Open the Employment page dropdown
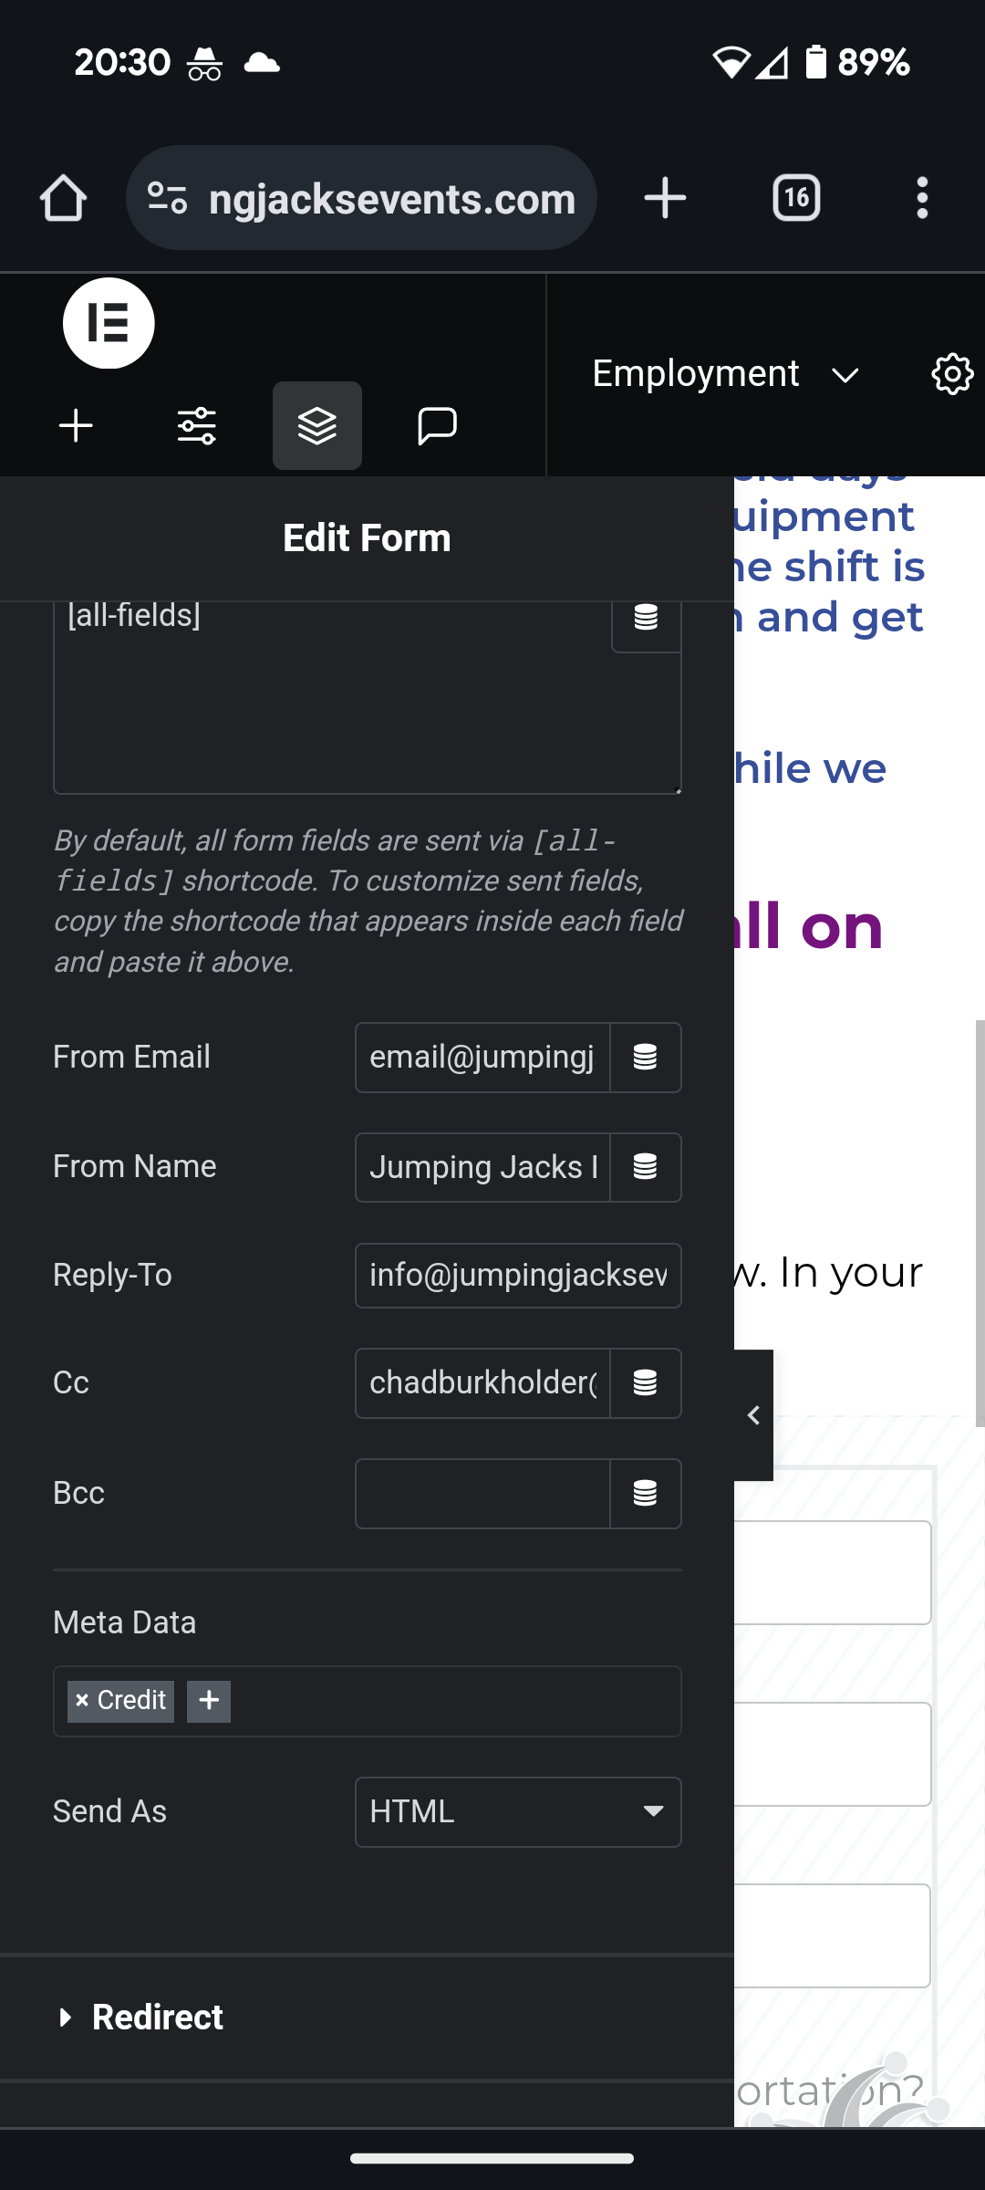This screenshot has width=985, height=2190. (725, 374)
